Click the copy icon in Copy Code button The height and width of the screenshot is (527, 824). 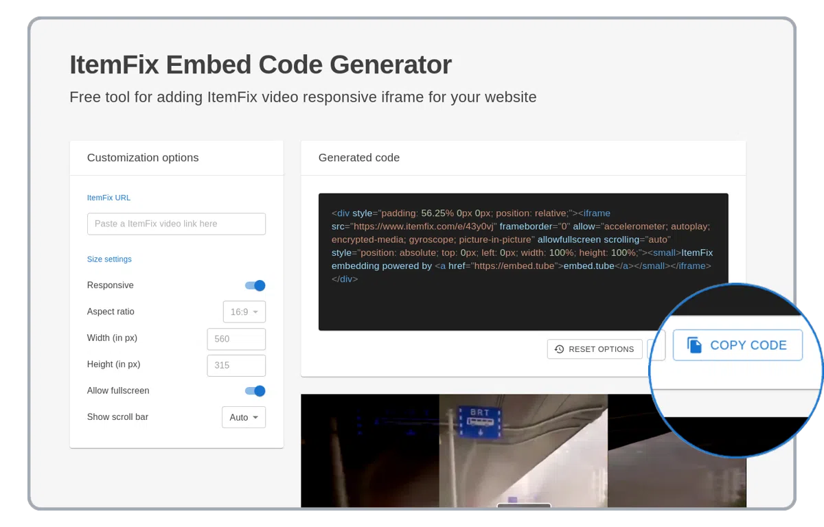[694, 345]
